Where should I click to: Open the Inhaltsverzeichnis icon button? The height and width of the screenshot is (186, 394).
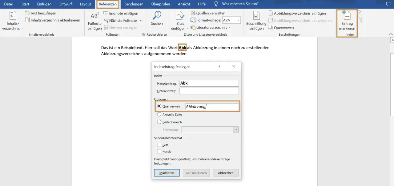(x=13, y=16)
